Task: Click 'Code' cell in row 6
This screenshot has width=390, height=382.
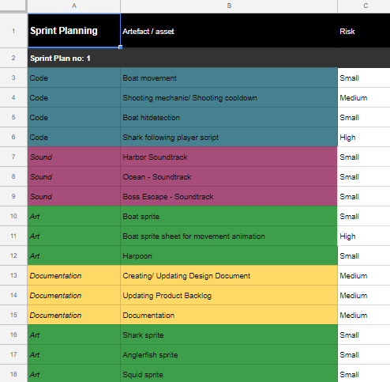Action: coord(74,137)
